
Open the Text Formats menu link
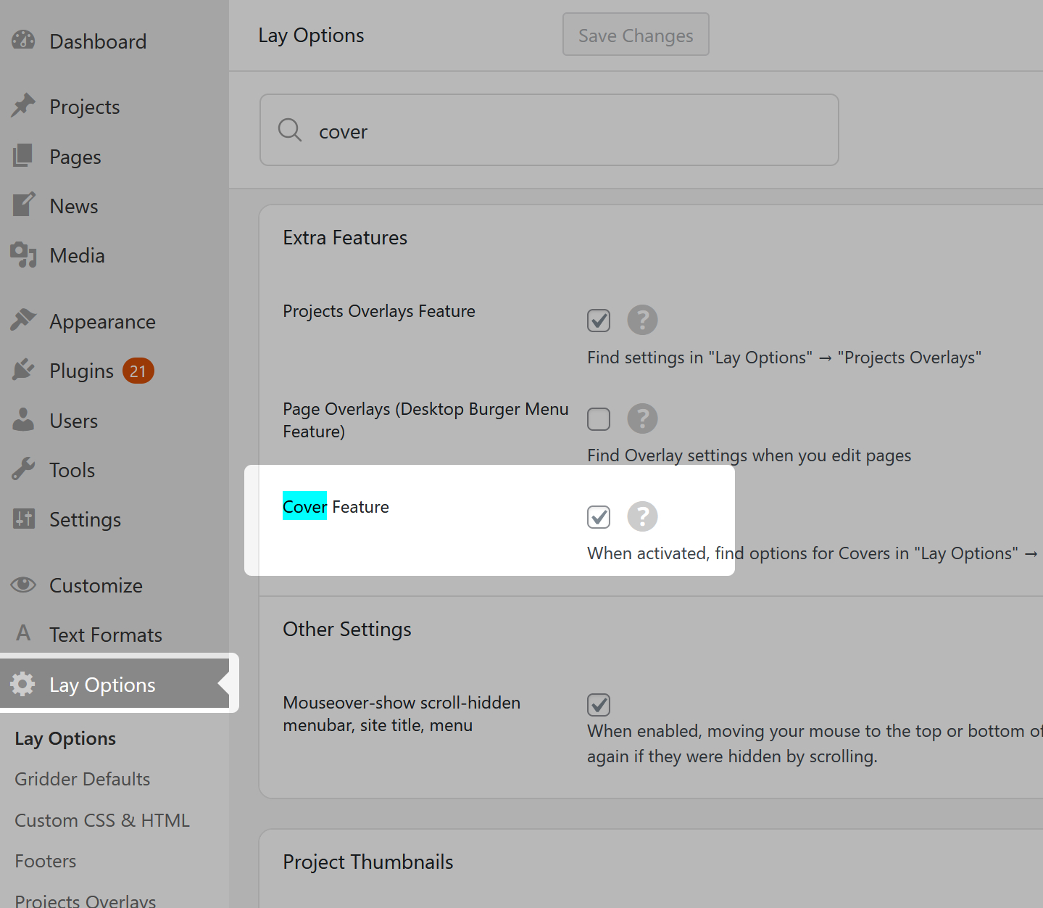click(106, 635)
